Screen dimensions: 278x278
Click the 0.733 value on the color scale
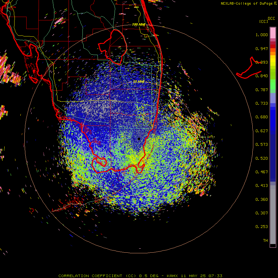[x=262, y=103]
